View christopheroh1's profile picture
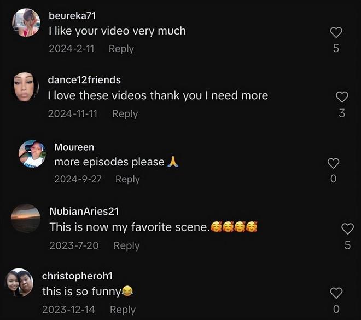This screenshot has width=361, height=320. [x=19, y=282]
